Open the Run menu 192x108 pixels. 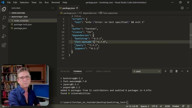tap(46, 2)
